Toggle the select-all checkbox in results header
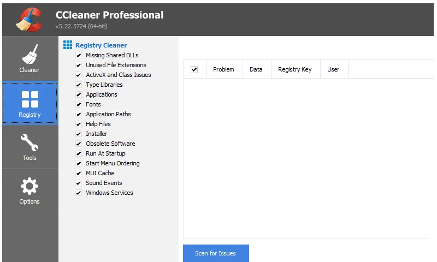 pos(194,69)
